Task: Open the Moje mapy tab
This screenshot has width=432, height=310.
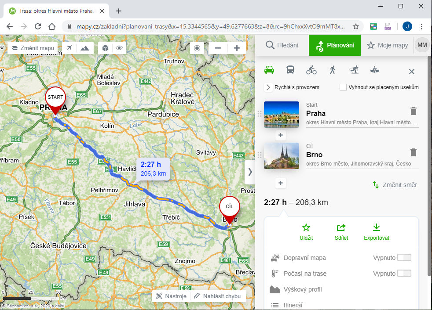Action: pos(388,45)
